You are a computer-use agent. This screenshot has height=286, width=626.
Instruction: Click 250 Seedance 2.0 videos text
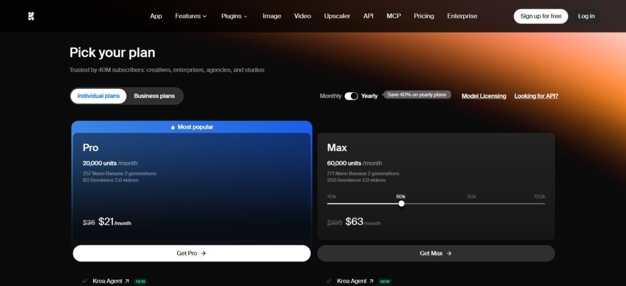pos(356,180)
